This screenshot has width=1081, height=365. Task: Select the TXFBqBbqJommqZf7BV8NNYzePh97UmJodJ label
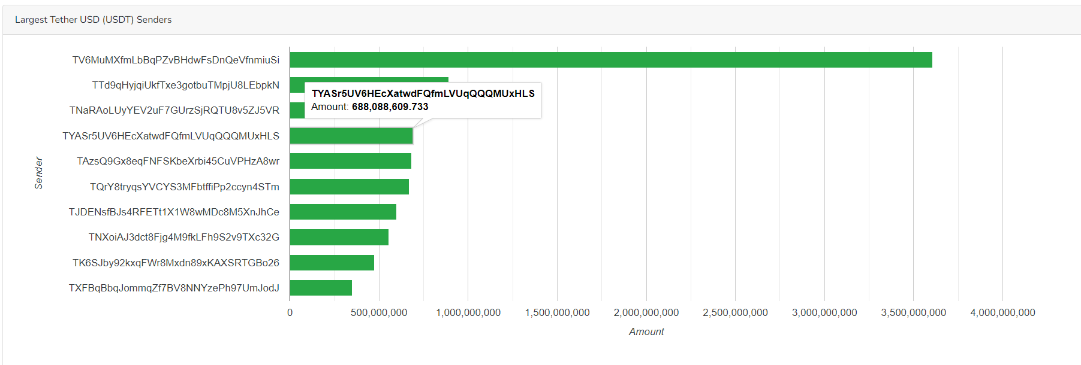pos(174,288)
